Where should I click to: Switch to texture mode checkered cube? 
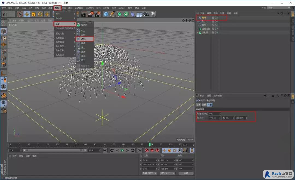click(4, 38)
